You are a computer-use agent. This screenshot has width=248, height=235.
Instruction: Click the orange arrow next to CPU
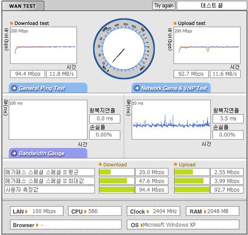pos(85,211)
